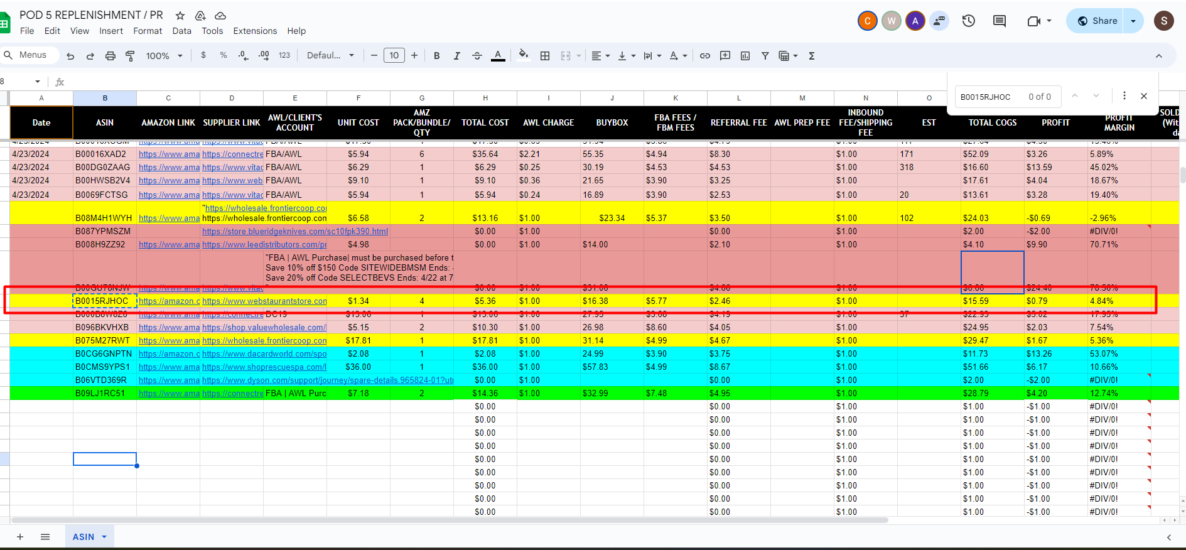The image size is (1186, 550).
Task: Format as percent icon
Action: coord(224,55)
